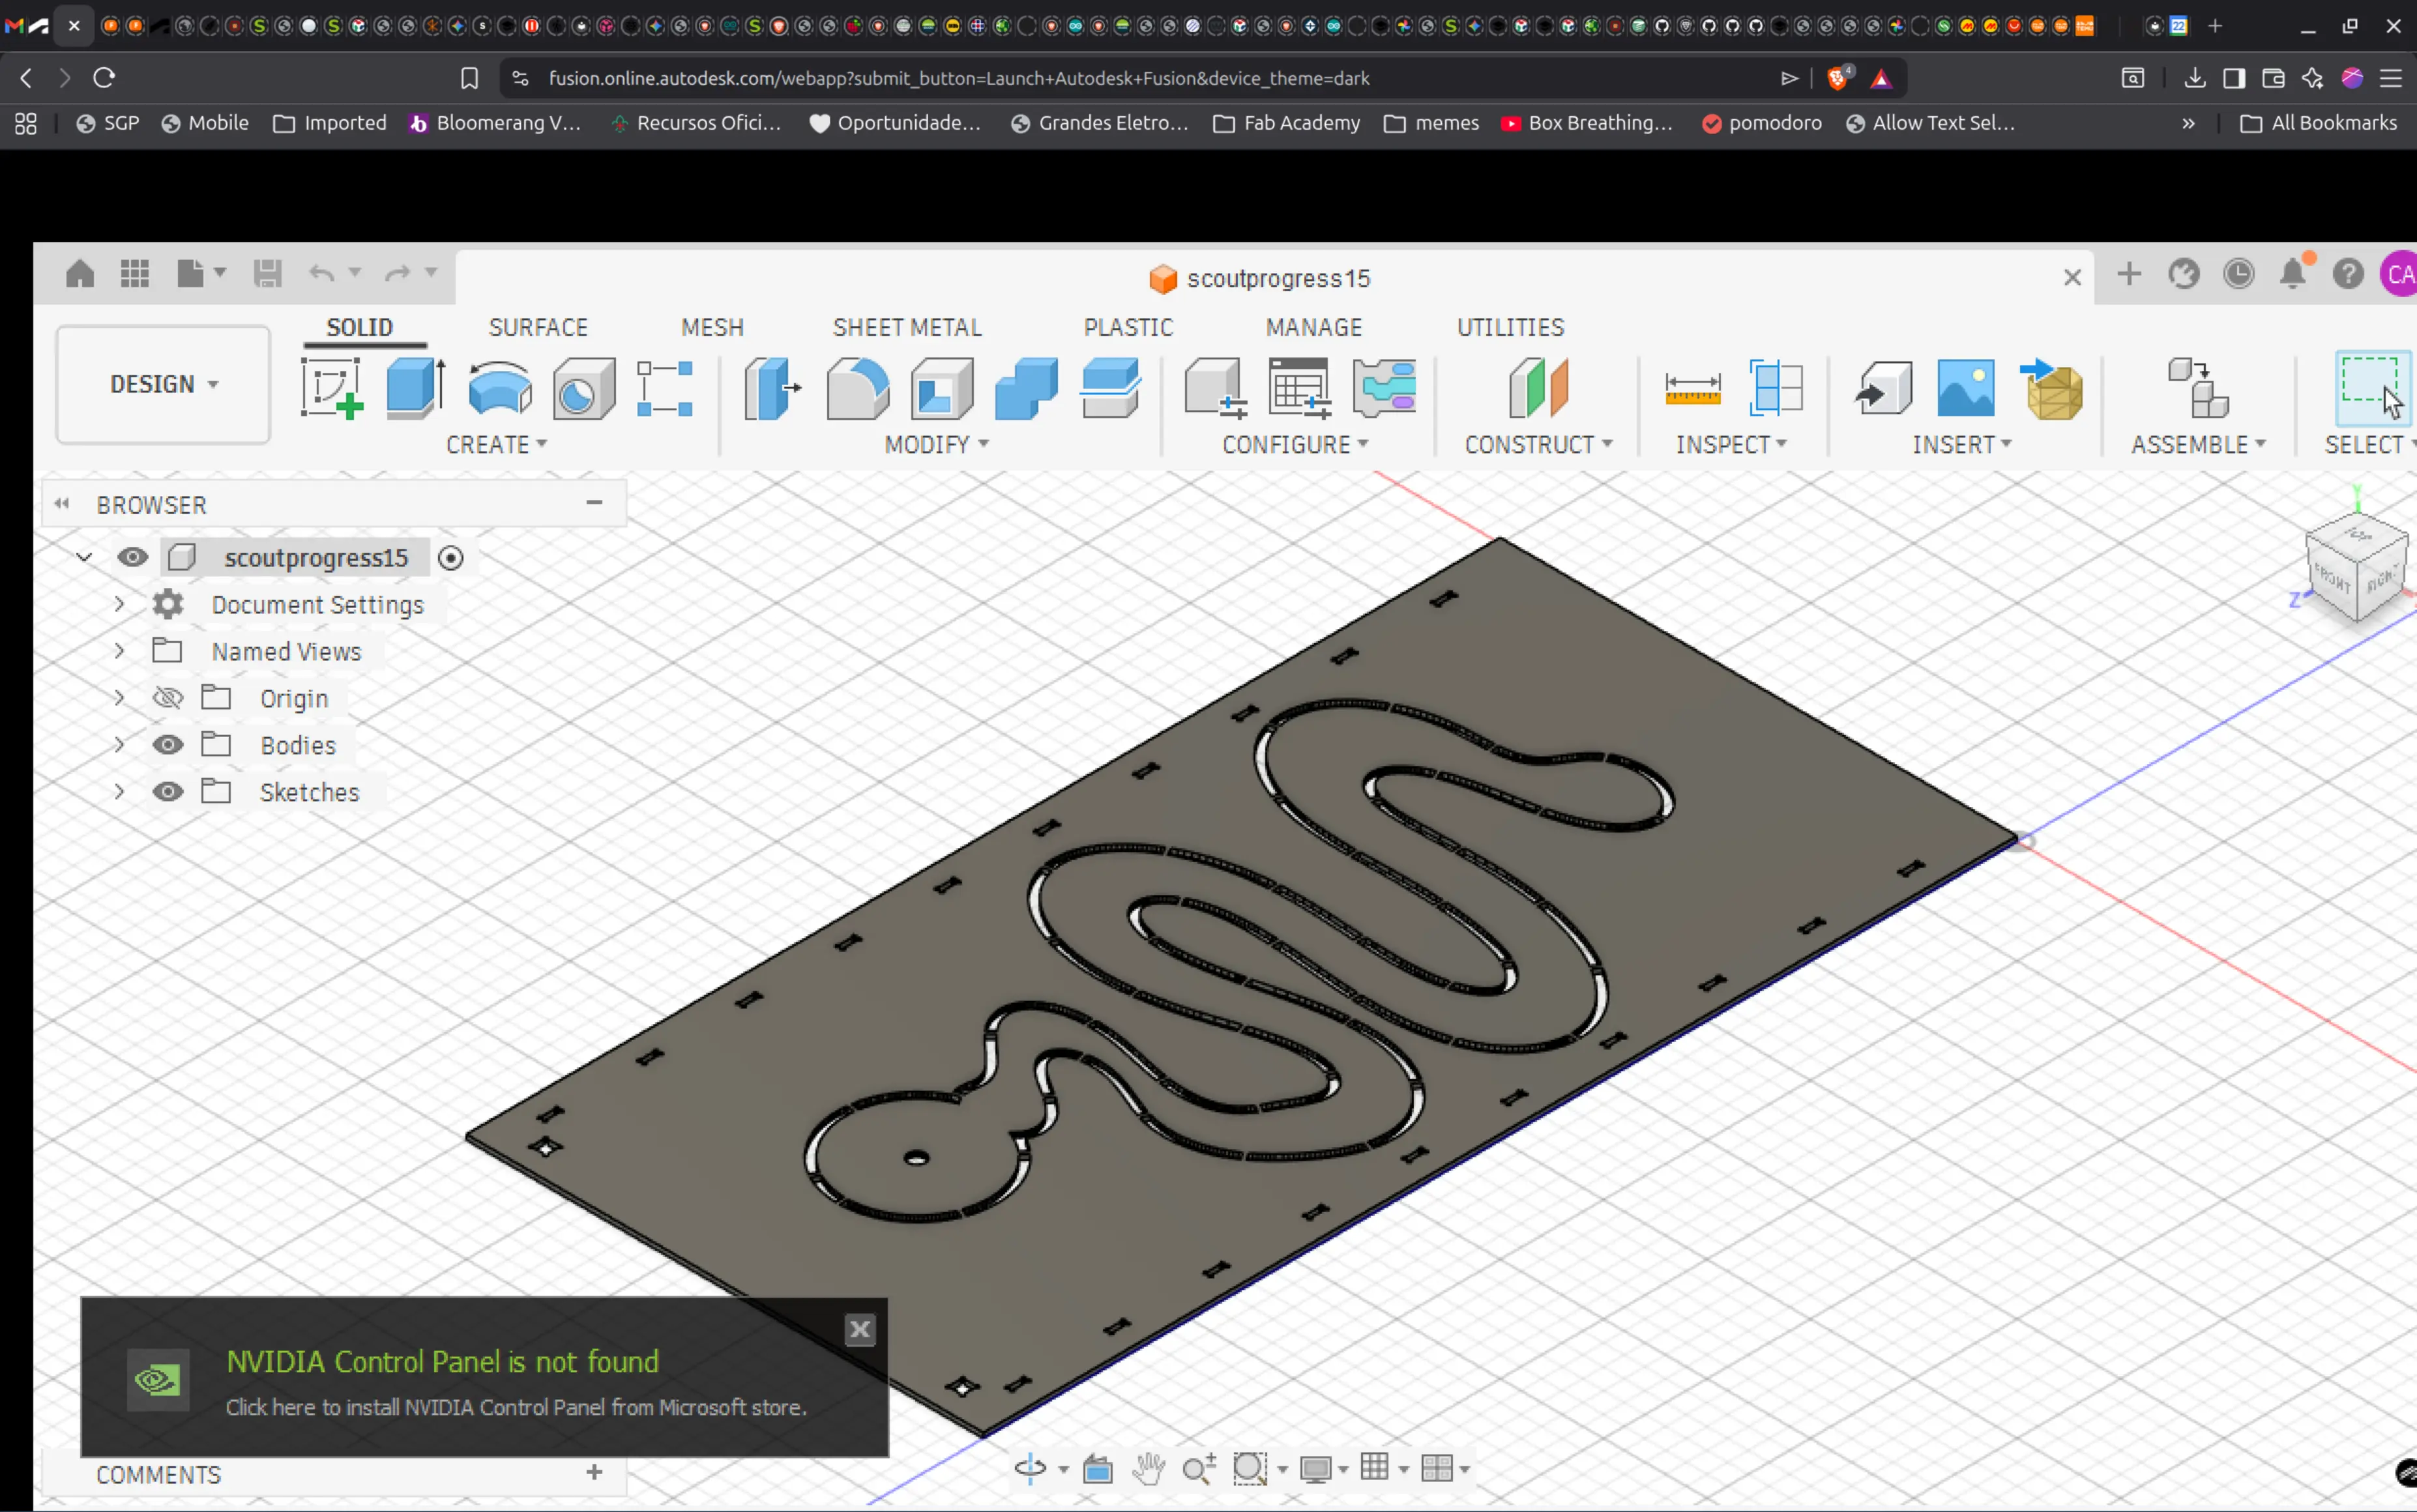2417x1512 pixels.
Task: Switch to the SHEET METAL tab
Action: (907, 327)
